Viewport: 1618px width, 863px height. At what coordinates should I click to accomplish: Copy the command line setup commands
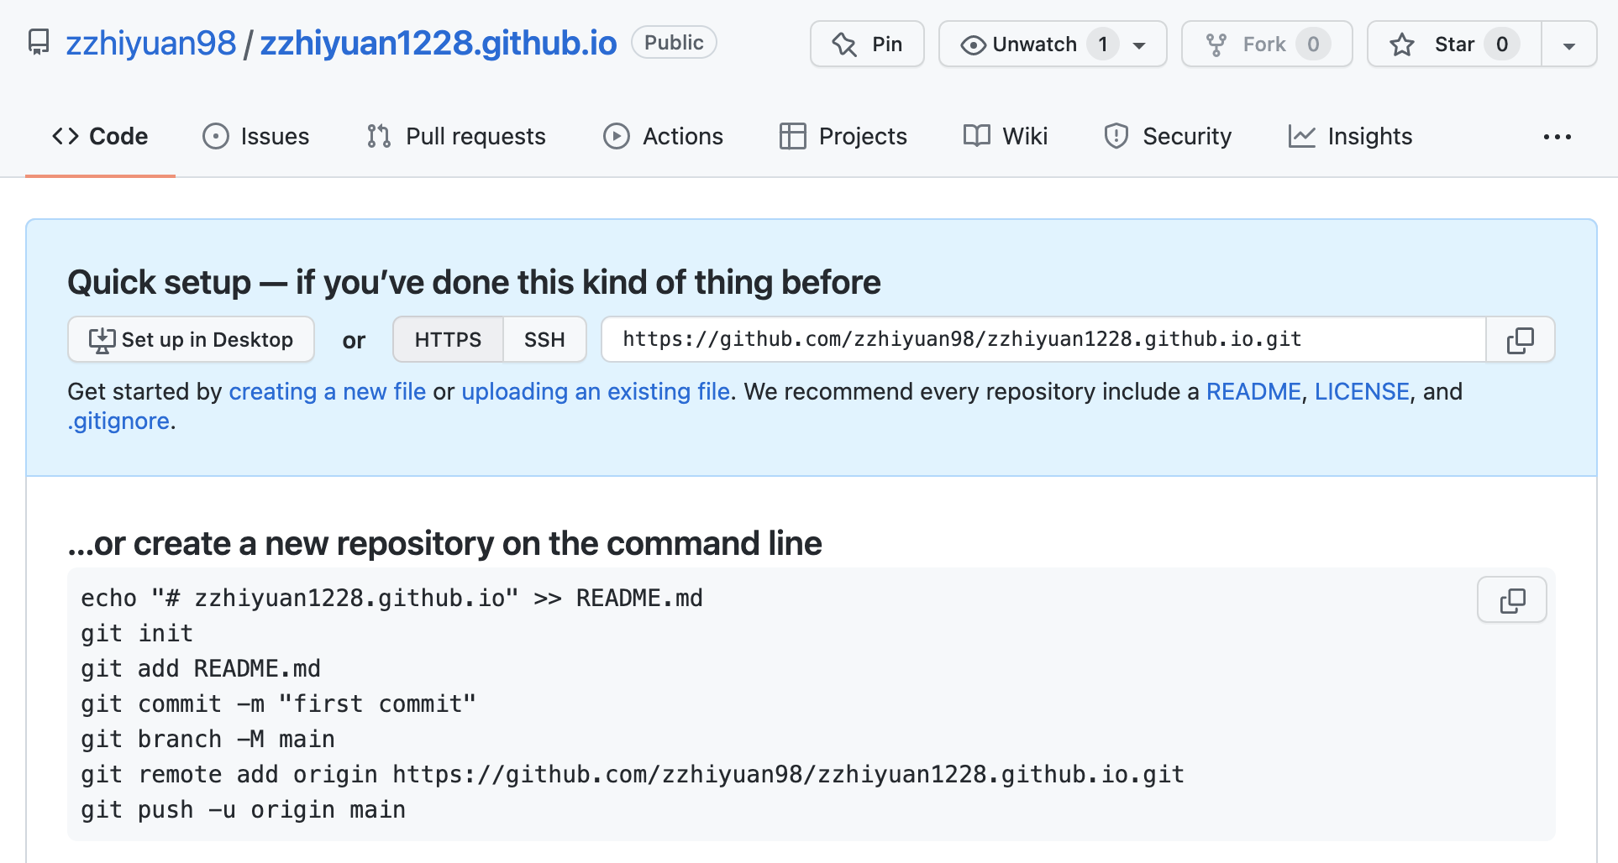tap(1512, 599)
